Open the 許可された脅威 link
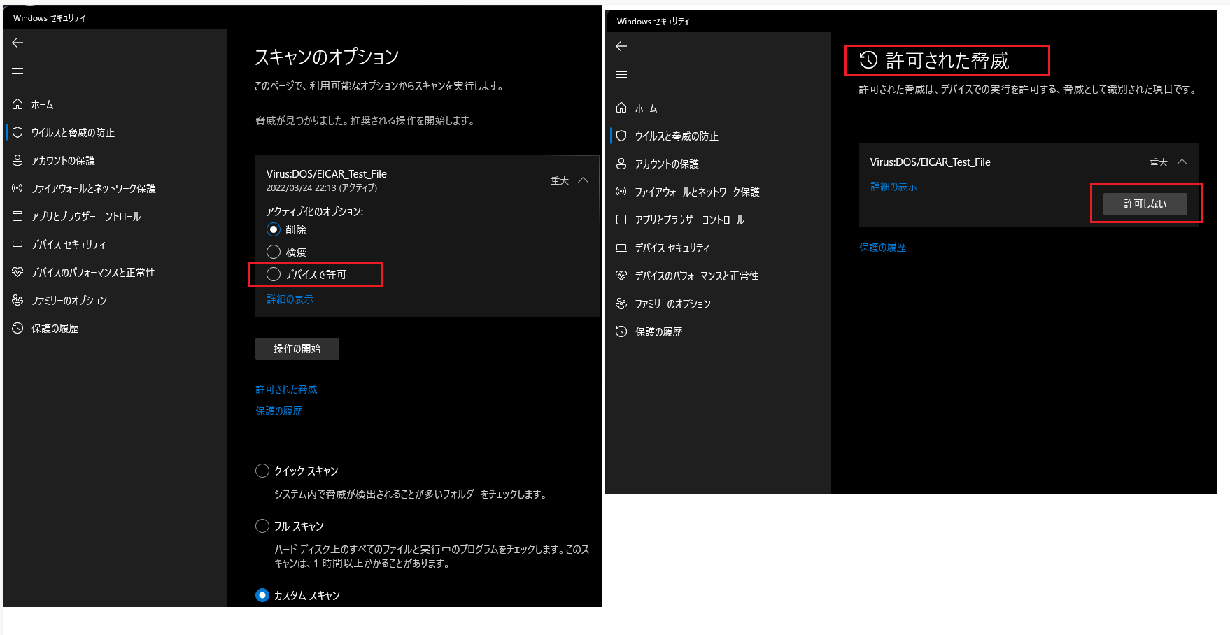This screenshot has width=1230, height=635. [x=285, y=389]
